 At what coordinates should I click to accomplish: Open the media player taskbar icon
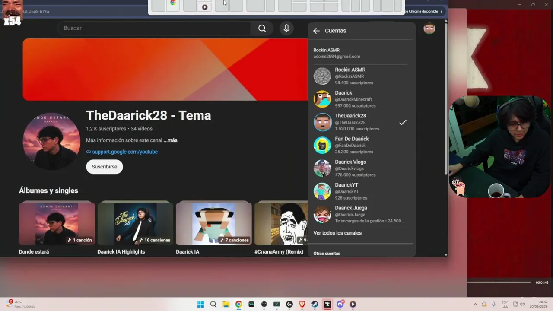(x=353, y=304)
